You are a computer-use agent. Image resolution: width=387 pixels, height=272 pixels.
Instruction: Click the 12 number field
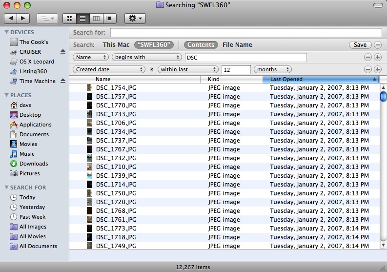pos(236,70)
